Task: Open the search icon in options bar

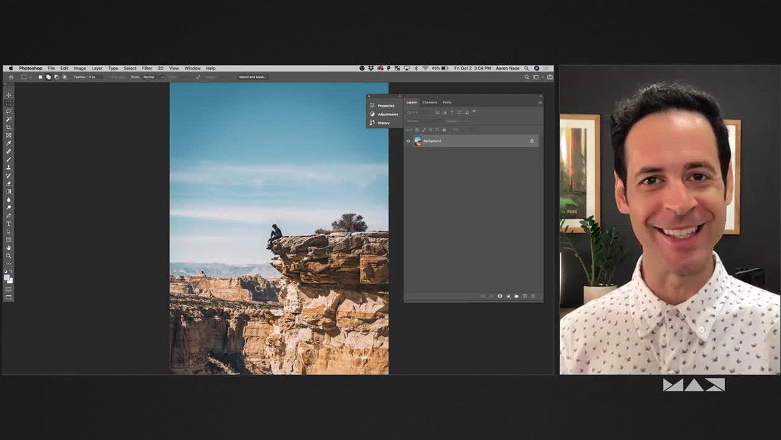Action: point(527,77)
